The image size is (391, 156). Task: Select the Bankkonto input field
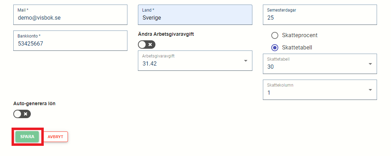70,43
